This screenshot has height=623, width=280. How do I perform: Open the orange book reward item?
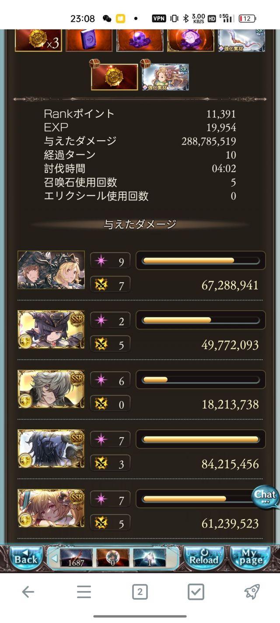click(x=89, y=40)
